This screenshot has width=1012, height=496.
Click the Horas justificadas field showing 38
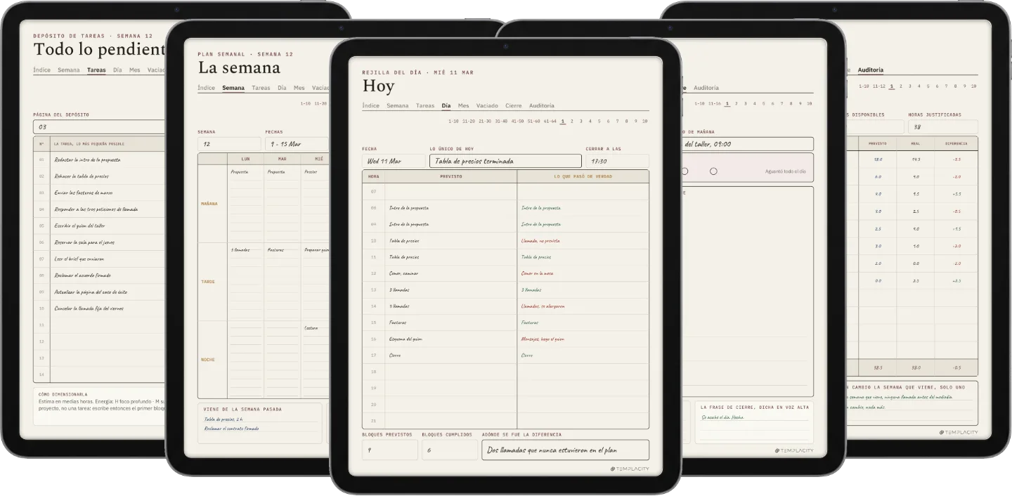tap(942, 127)
